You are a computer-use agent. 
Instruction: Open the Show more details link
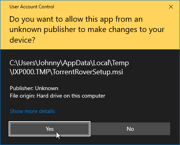coord(32,111)
